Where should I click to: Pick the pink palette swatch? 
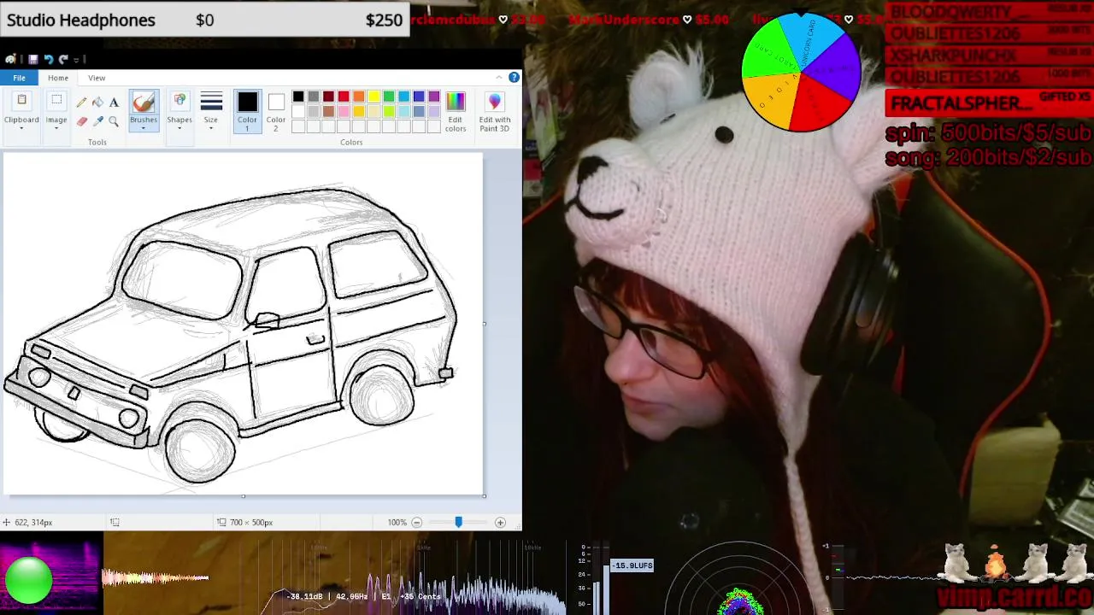(x=344, y=112)
